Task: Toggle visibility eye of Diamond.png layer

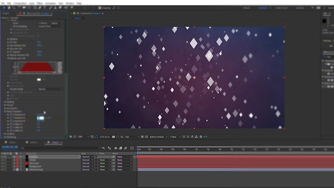Action: (2, 169)
